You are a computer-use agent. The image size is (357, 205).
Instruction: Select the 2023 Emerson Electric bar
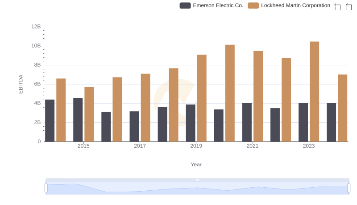point(303,122)
